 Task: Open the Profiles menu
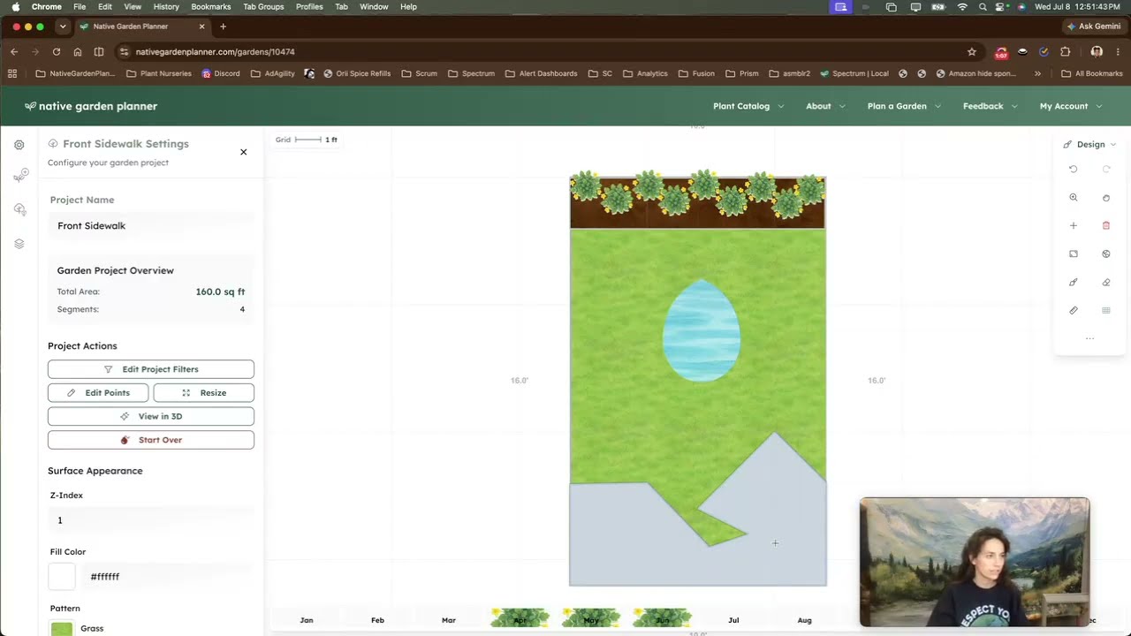click(309, 6)
